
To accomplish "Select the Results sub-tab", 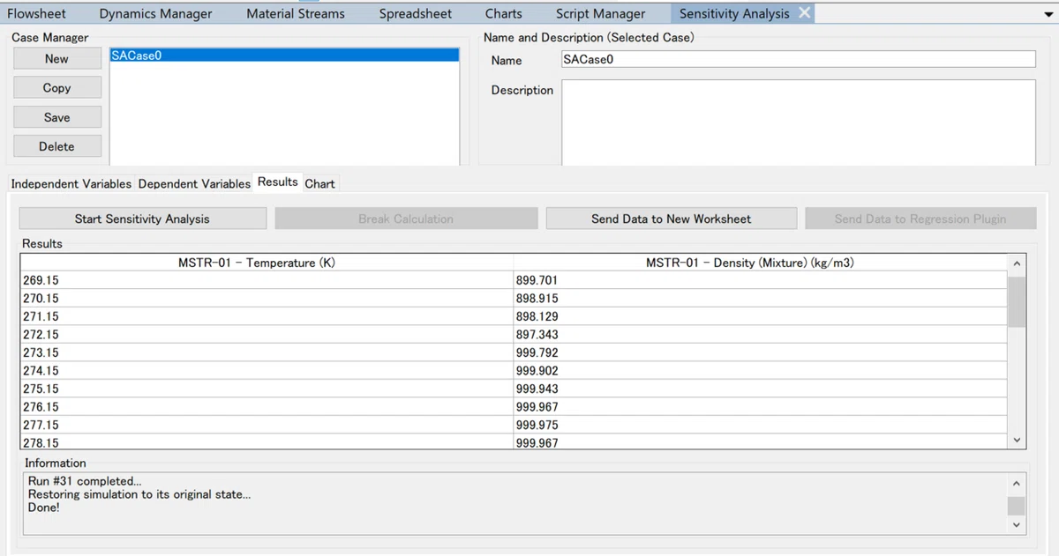I will [278, 182].
